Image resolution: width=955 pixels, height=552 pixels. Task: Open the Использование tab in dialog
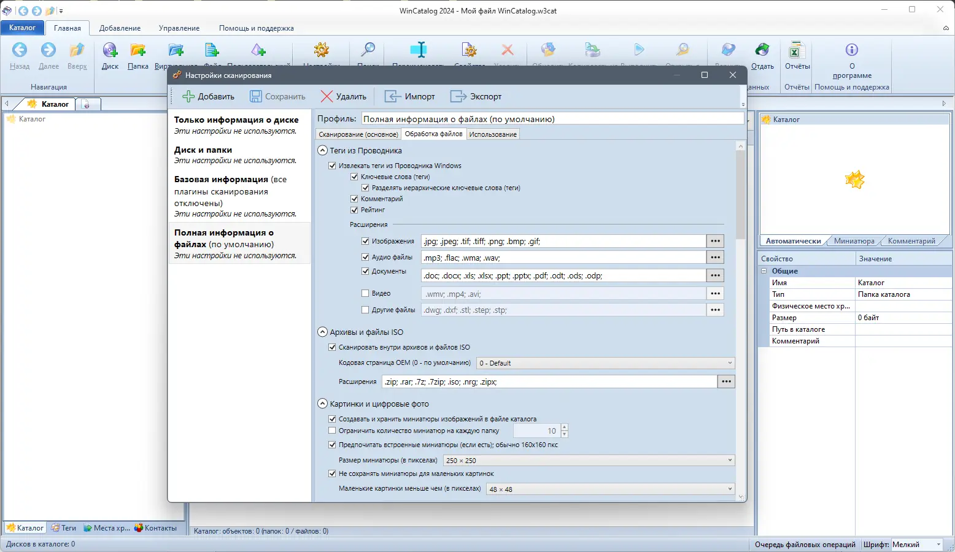[x=493, y=134]
